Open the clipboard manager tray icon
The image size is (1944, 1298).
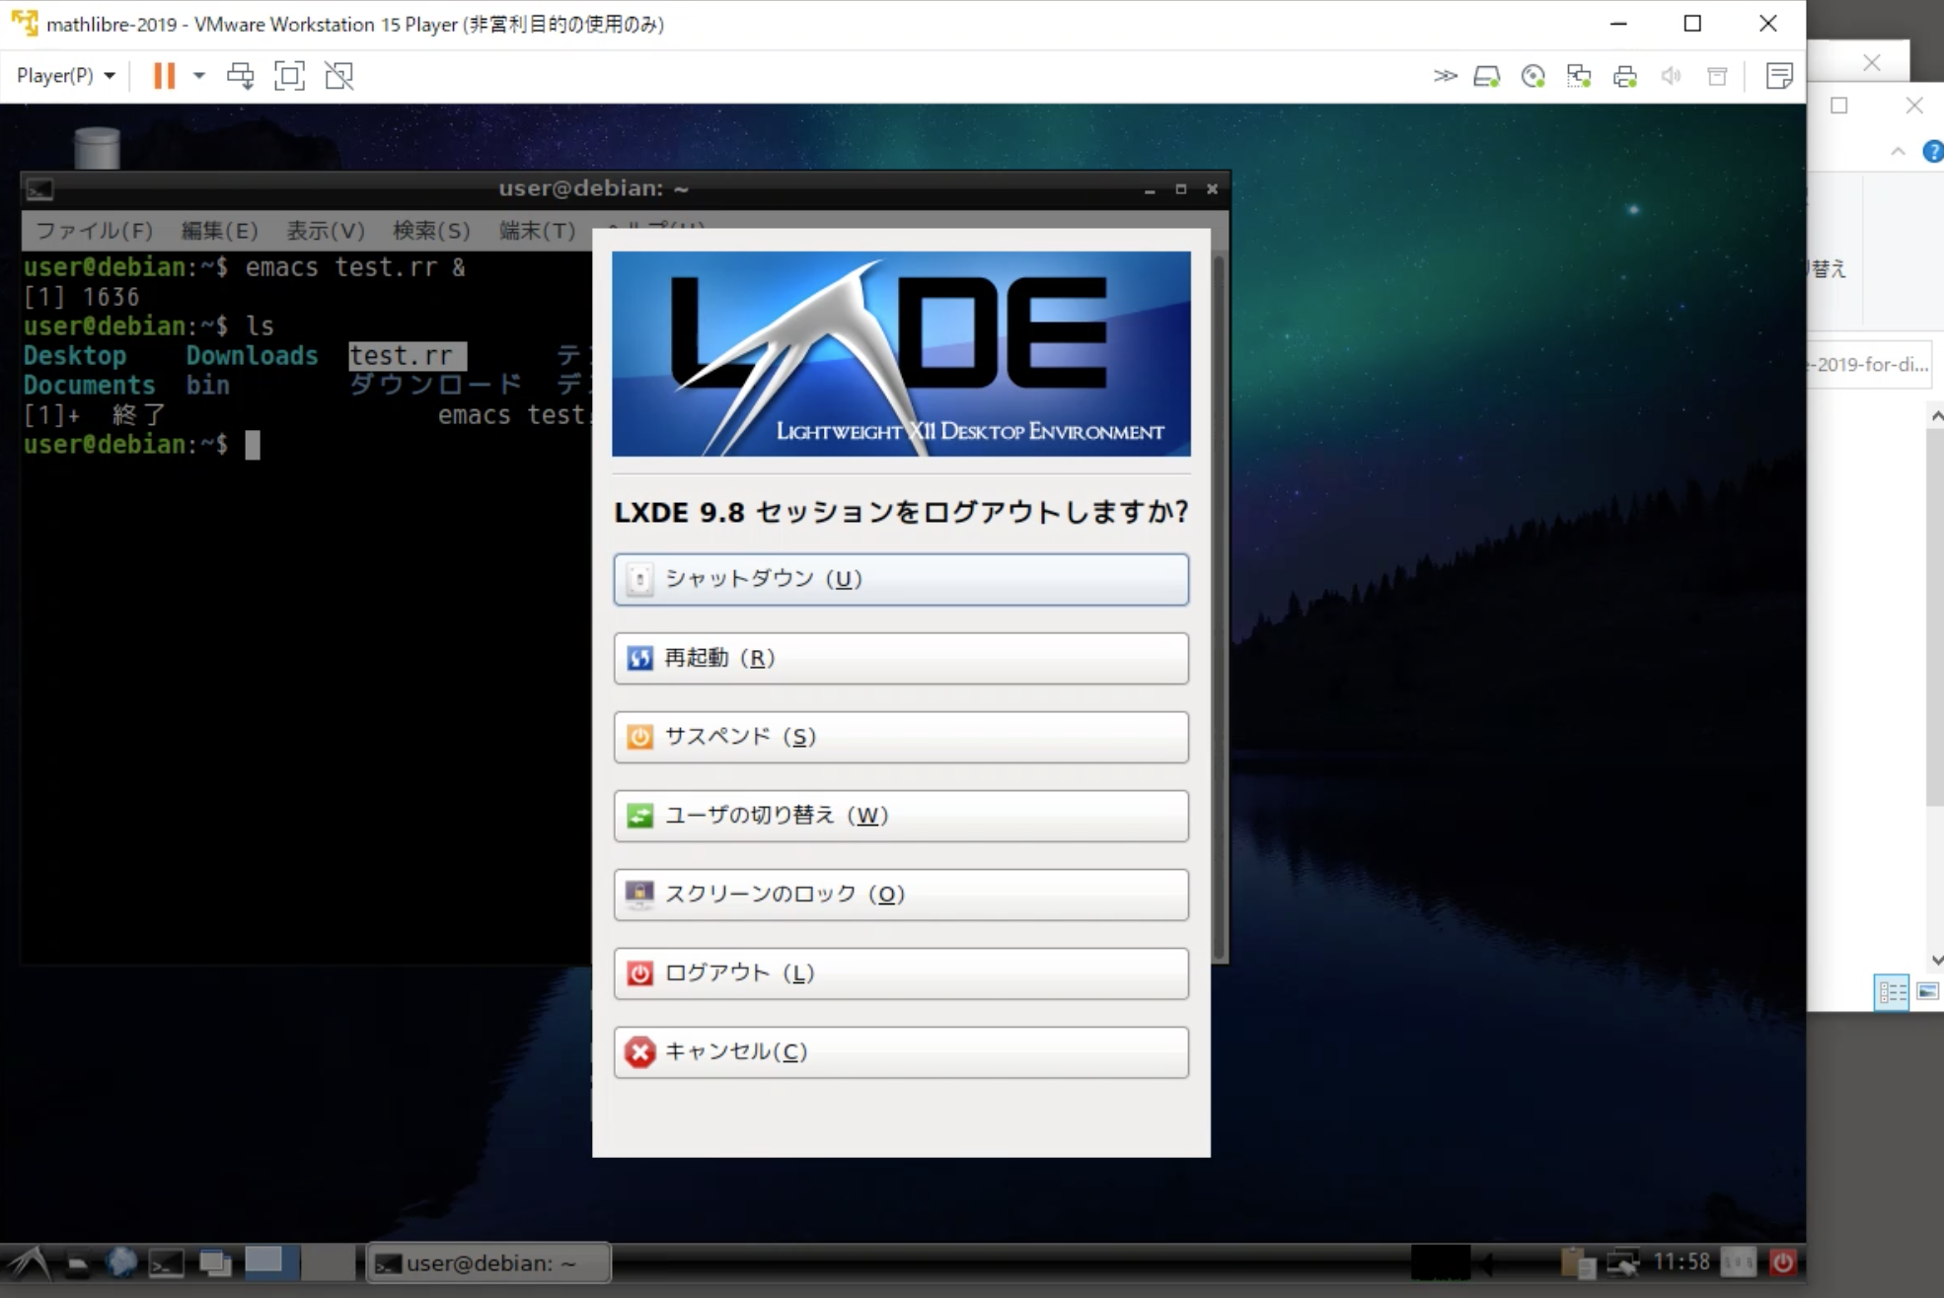1578,1262
